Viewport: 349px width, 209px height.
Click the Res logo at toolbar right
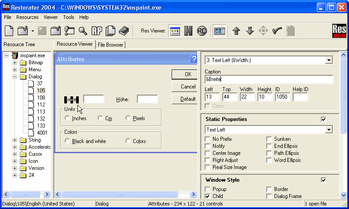339,31
